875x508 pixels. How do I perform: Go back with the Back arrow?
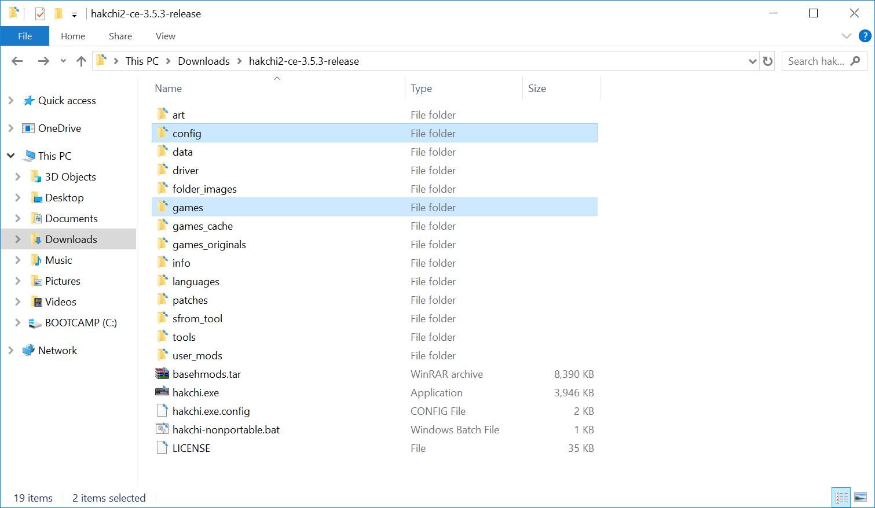coord(17,61)
